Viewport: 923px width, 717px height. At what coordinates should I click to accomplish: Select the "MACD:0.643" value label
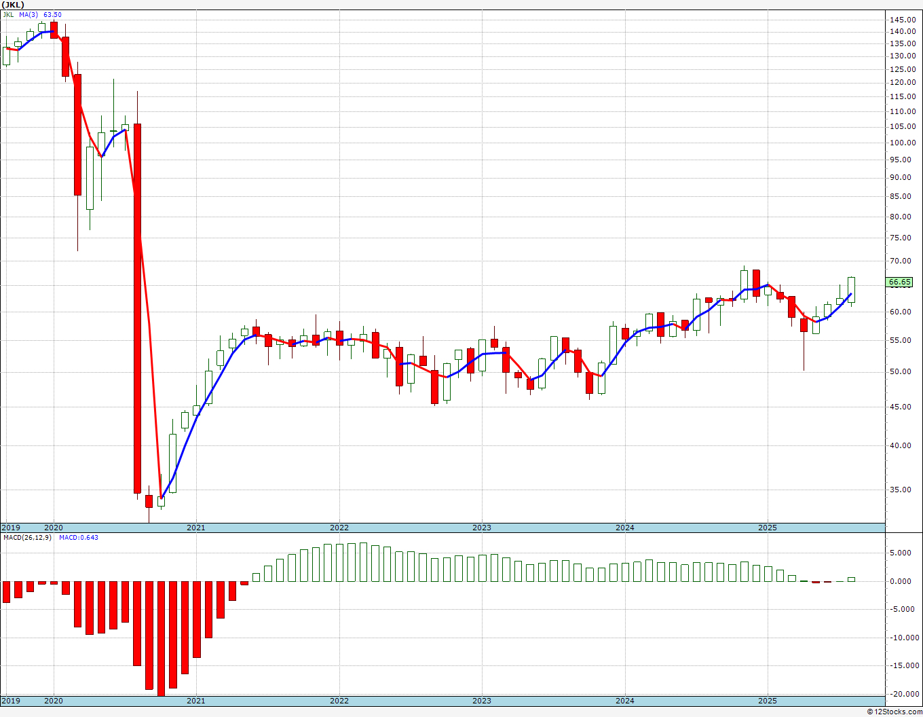[x=79, y=537]
